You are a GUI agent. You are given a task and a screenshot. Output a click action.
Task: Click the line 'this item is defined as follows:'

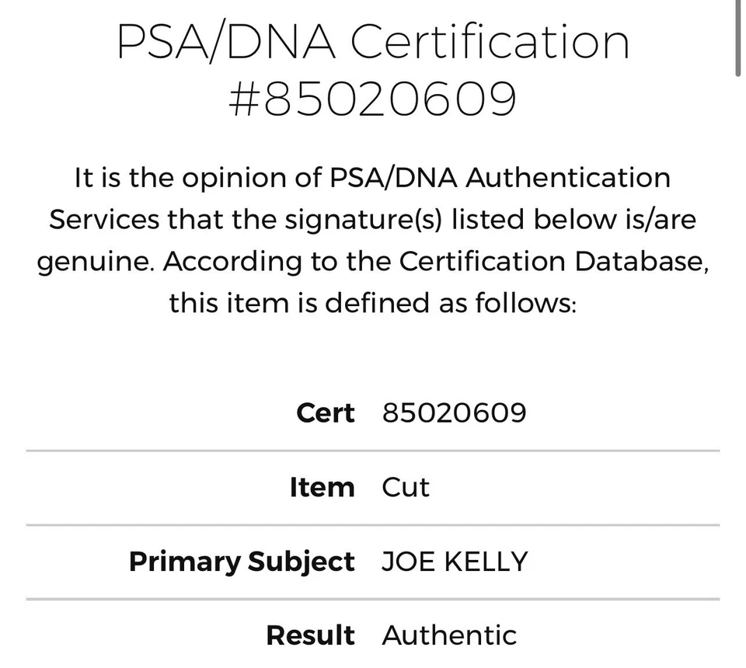(x=373, y=302)
